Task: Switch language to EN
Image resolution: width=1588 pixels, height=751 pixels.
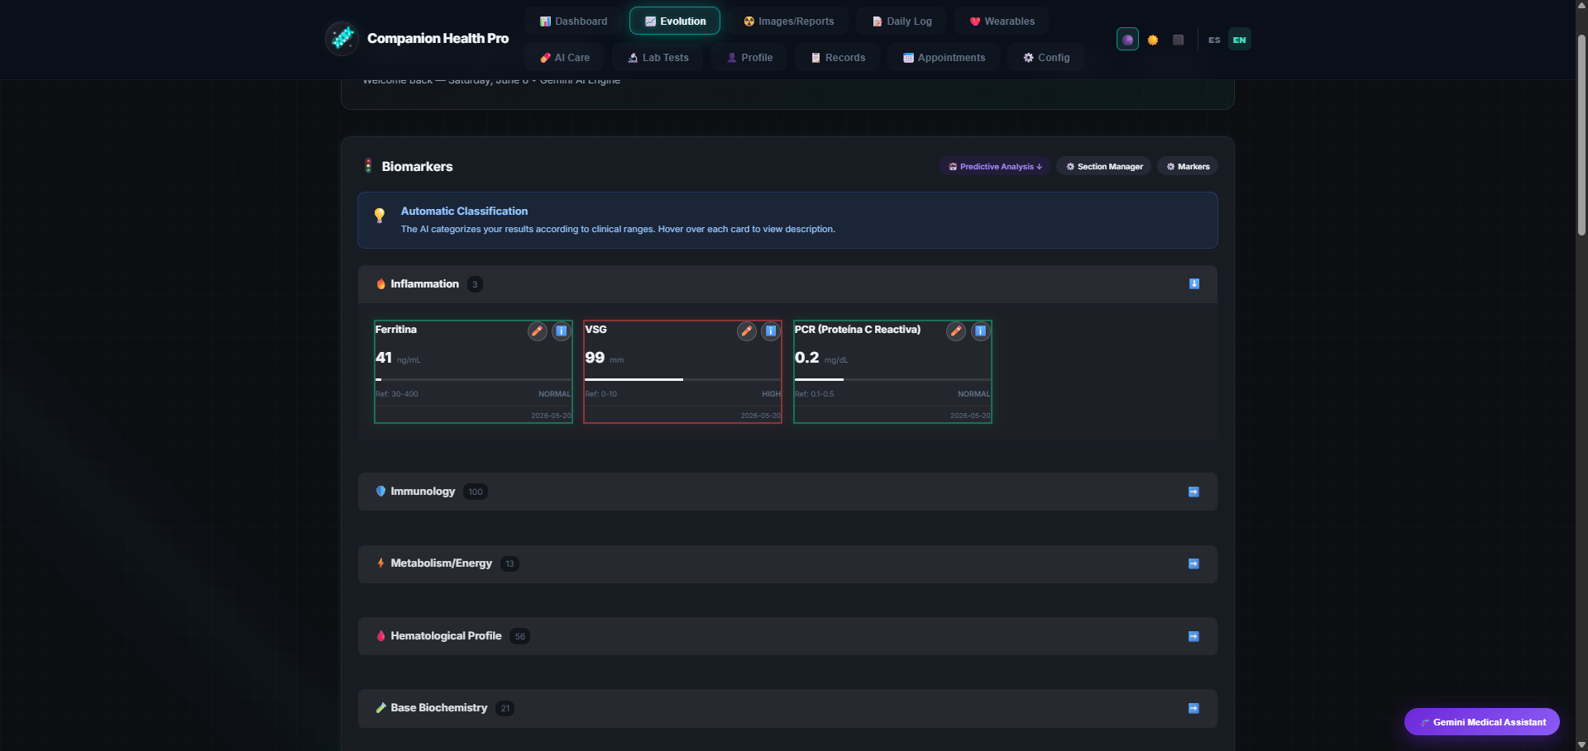Action: [1239, 40]
